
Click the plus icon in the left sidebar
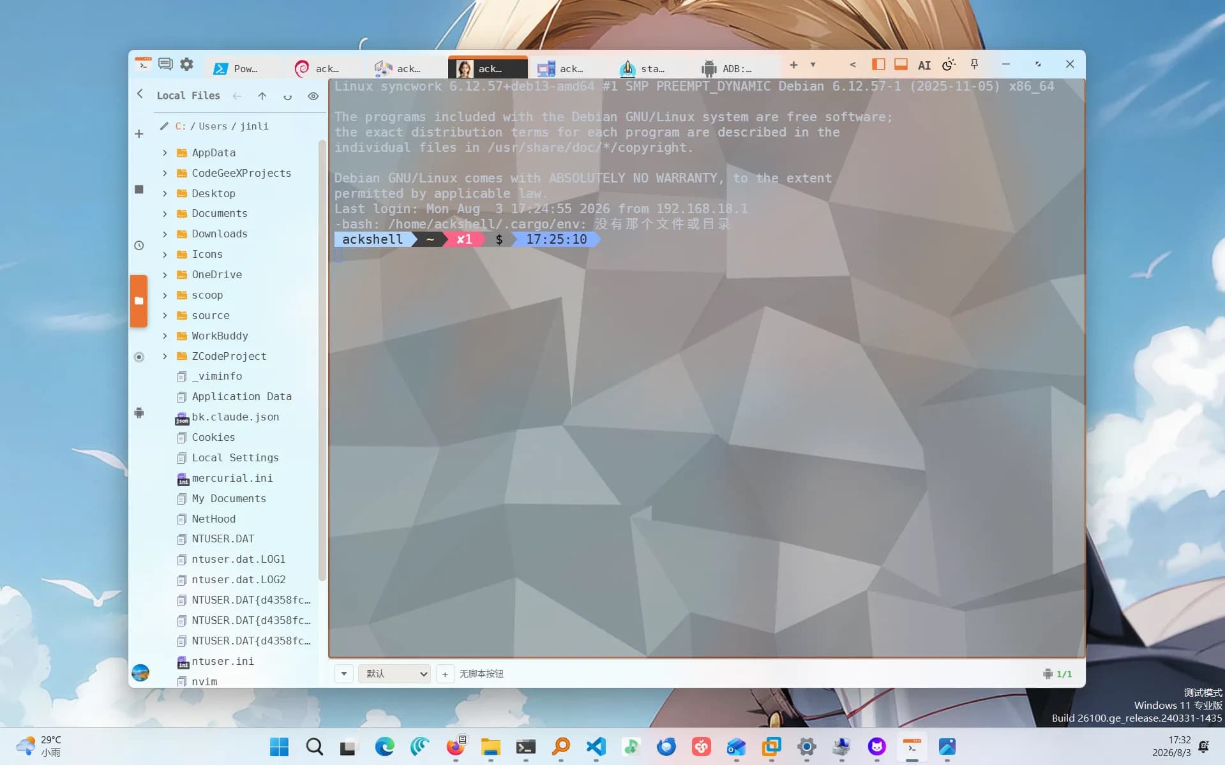tap(139, 134)
